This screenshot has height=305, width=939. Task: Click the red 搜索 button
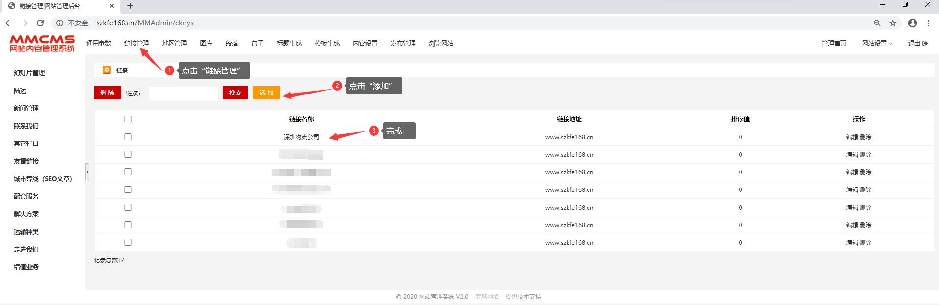pos(235,93)
